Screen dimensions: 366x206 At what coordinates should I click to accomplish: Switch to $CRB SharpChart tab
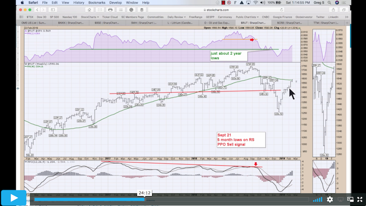290,23
